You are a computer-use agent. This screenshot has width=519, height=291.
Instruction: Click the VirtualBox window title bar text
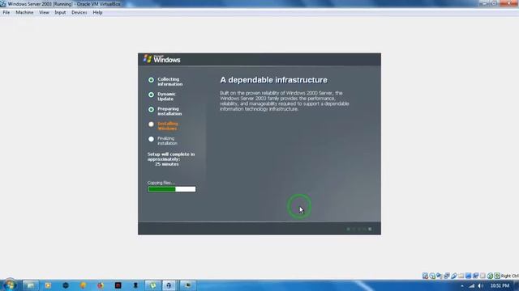pyautogui.click(x=64, y=4)
